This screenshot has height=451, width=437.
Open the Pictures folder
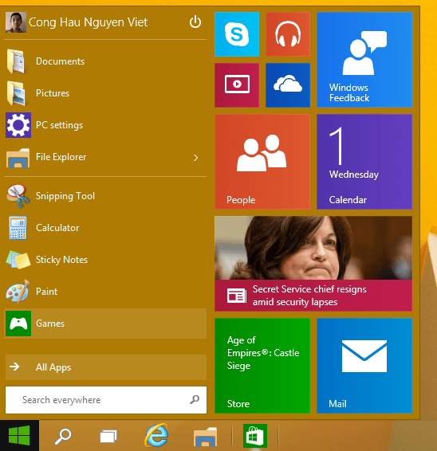[105, 93]
